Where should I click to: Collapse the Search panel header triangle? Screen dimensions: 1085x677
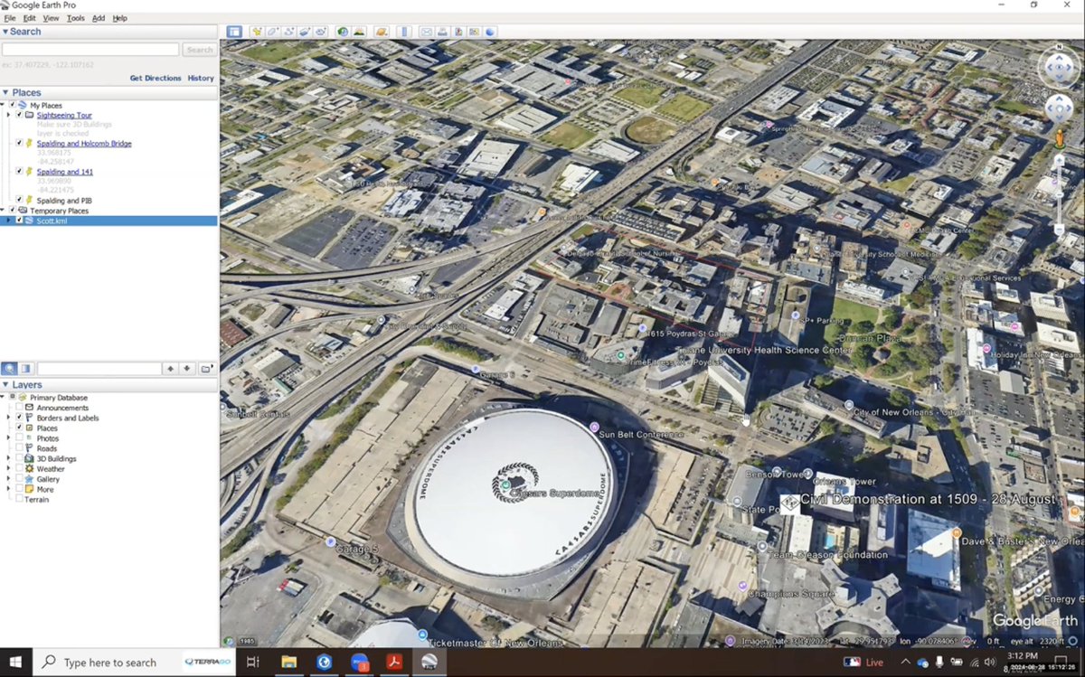[5, 32]
